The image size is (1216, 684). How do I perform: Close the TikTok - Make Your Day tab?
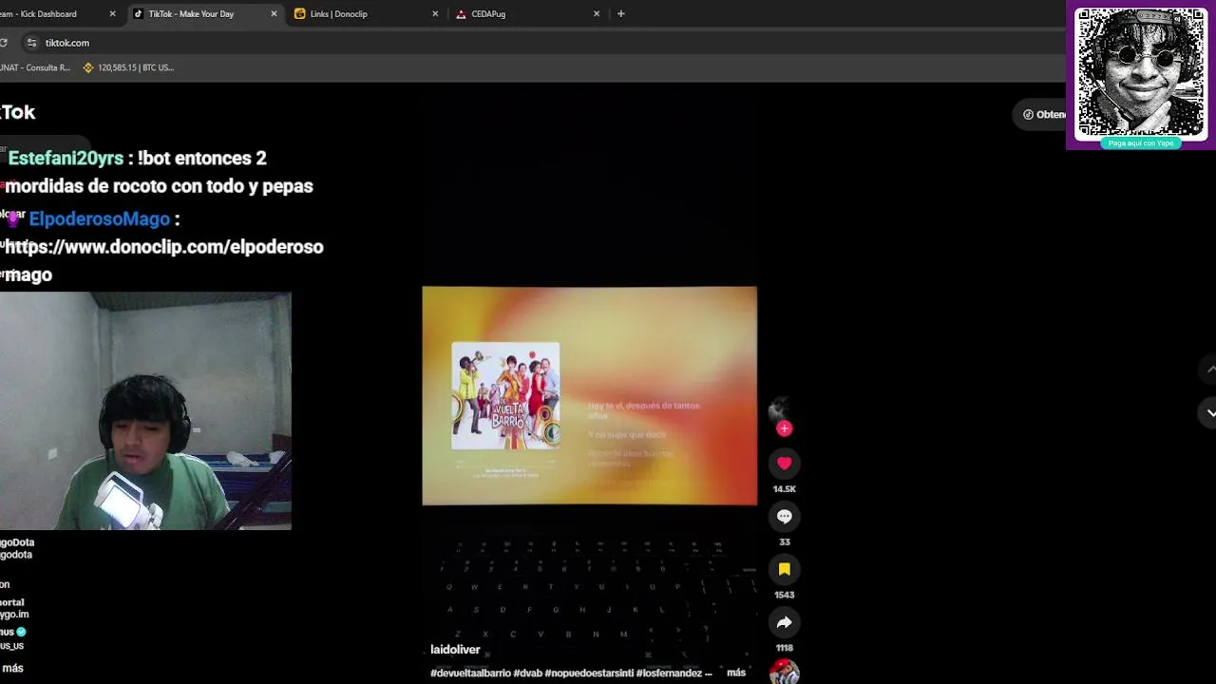[274, 13]
